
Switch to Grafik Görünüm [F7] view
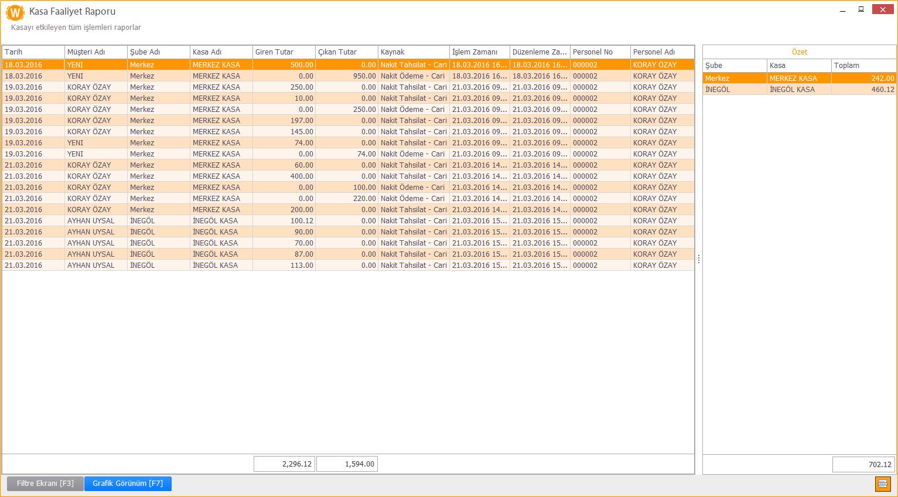128,484
